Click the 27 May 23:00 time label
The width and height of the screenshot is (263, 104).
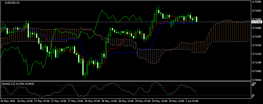[75, 101]
